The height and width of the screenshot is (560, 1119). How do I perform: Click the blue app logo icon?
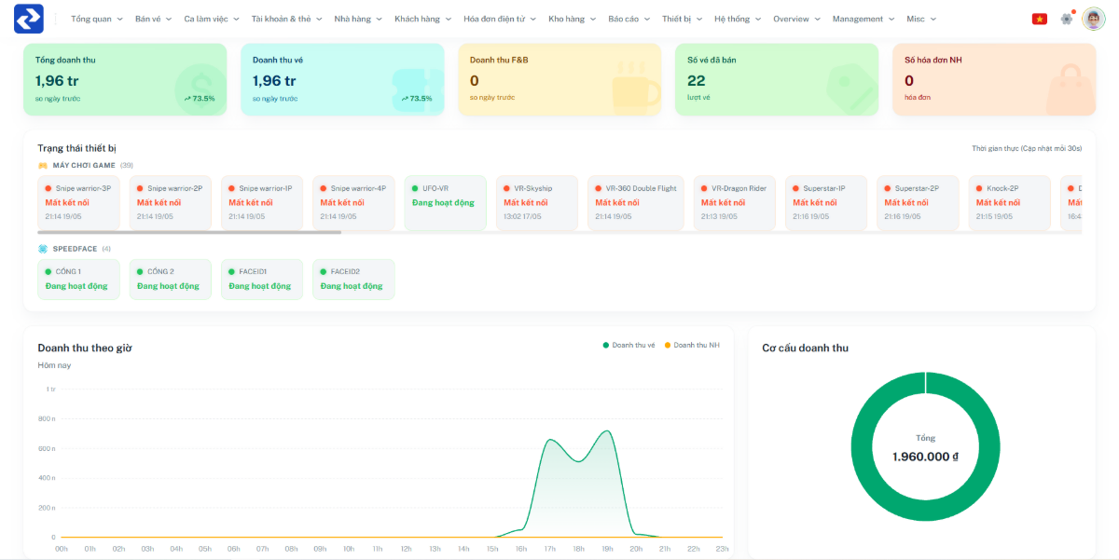[29, 19]
